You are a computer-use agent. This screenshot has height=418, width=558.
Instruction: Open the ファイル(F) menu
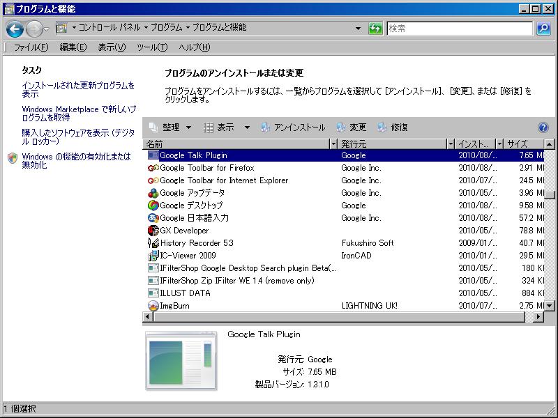pos(31,47)
